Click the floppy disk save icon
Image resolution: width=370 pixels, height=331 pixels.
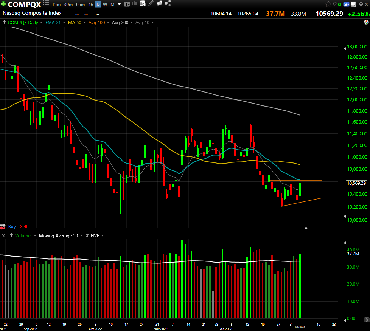coord(353,4)
